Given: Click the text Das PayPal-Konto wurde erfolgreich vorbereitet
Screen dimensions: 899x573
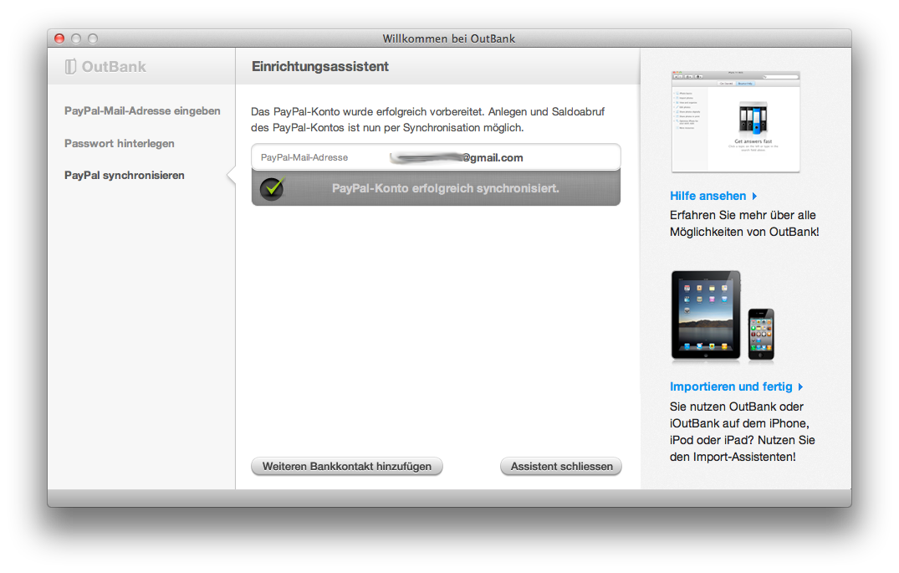Looking at the screenshot, I should [367, 112].
